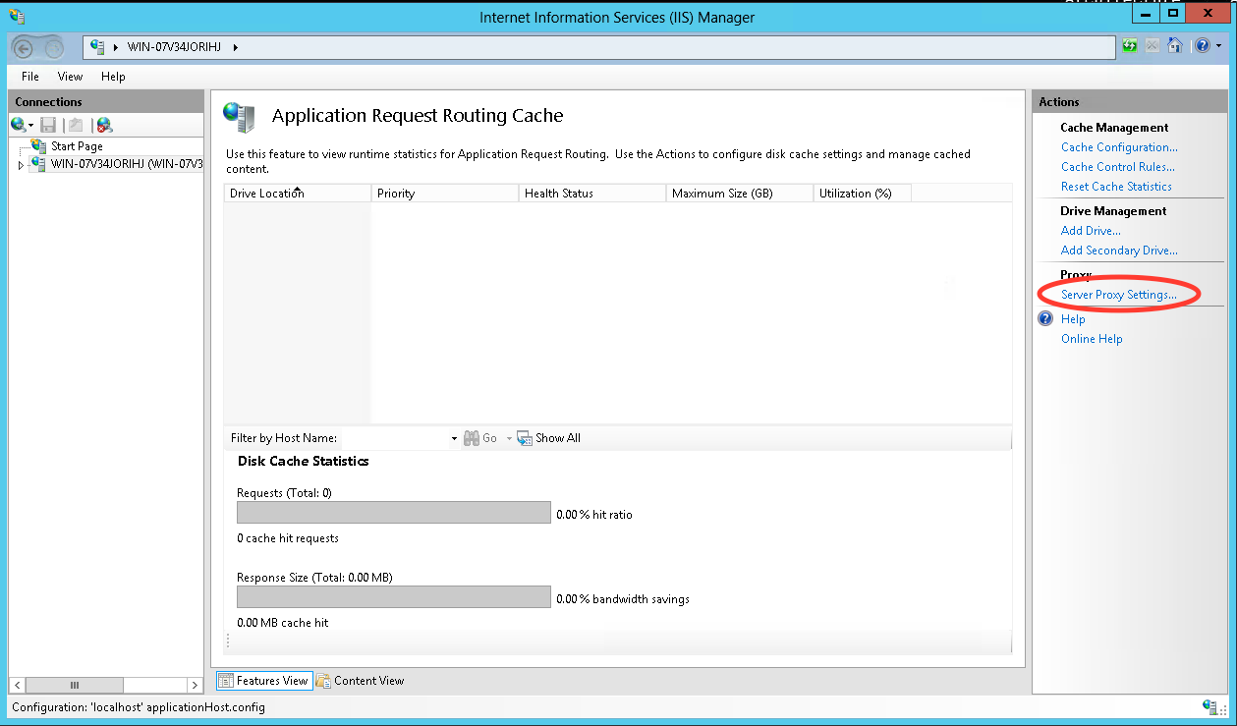This screenshot has width=1237, height=726.
Task: Click Connections pane scroll left arrow
Action: 19,685
